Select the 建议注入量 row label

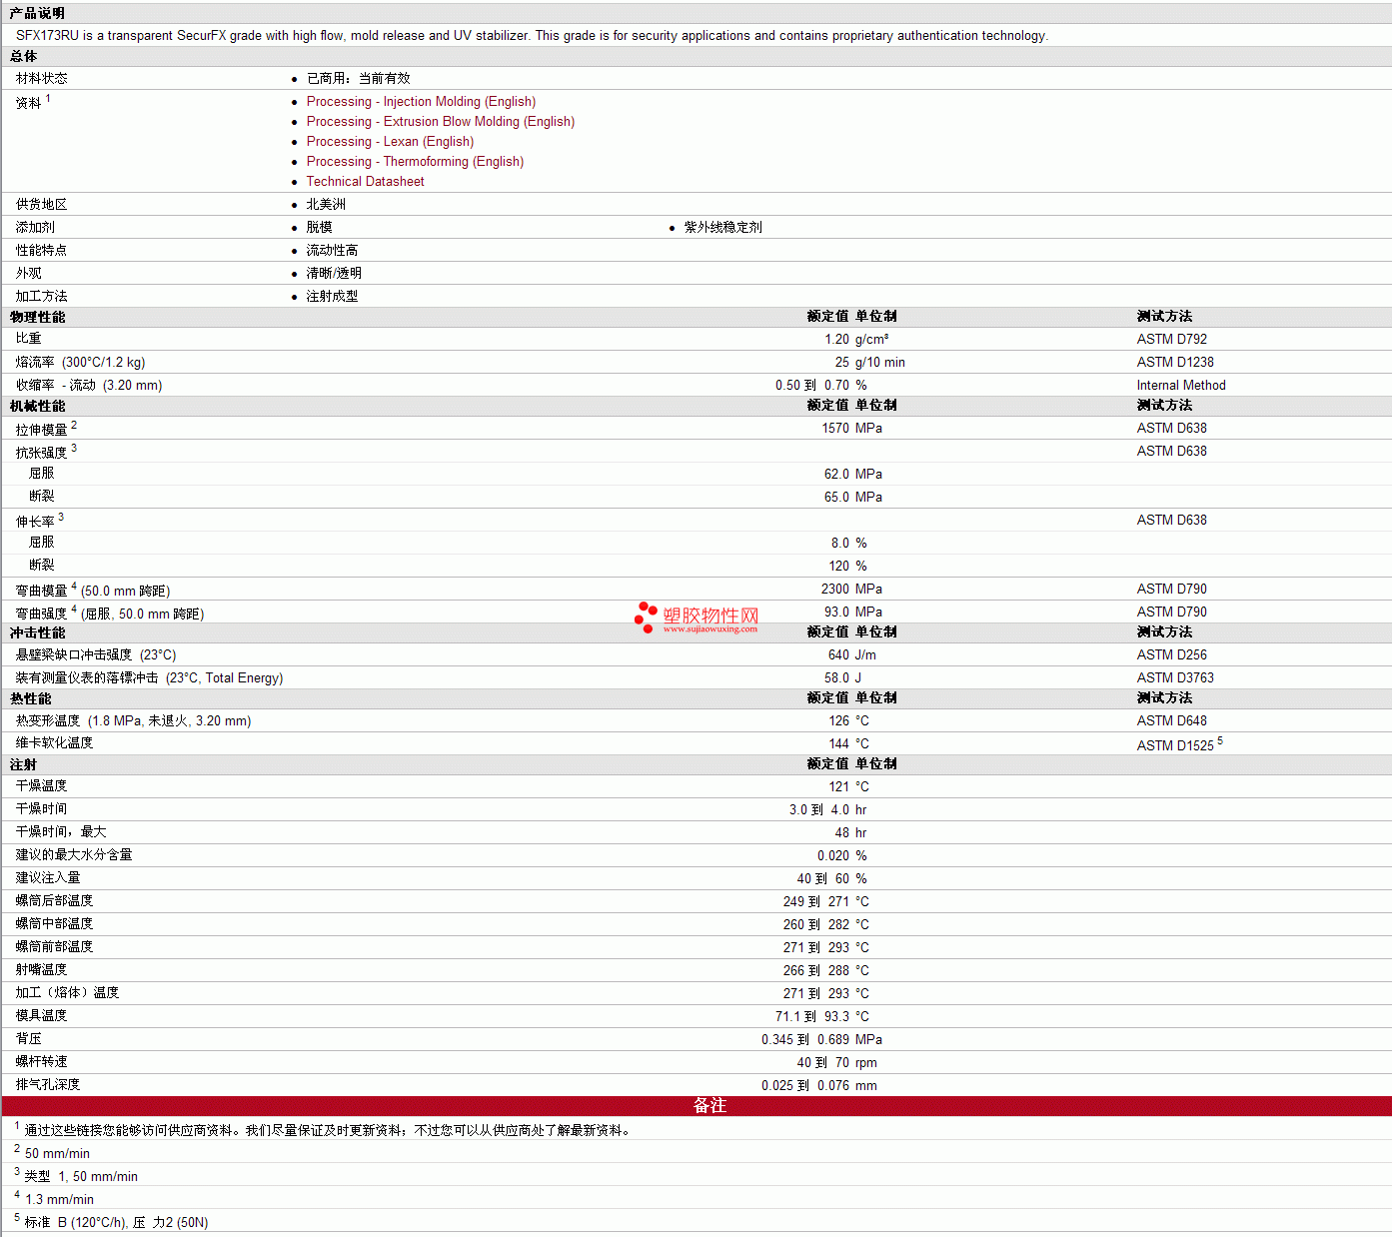coord(48,878)
